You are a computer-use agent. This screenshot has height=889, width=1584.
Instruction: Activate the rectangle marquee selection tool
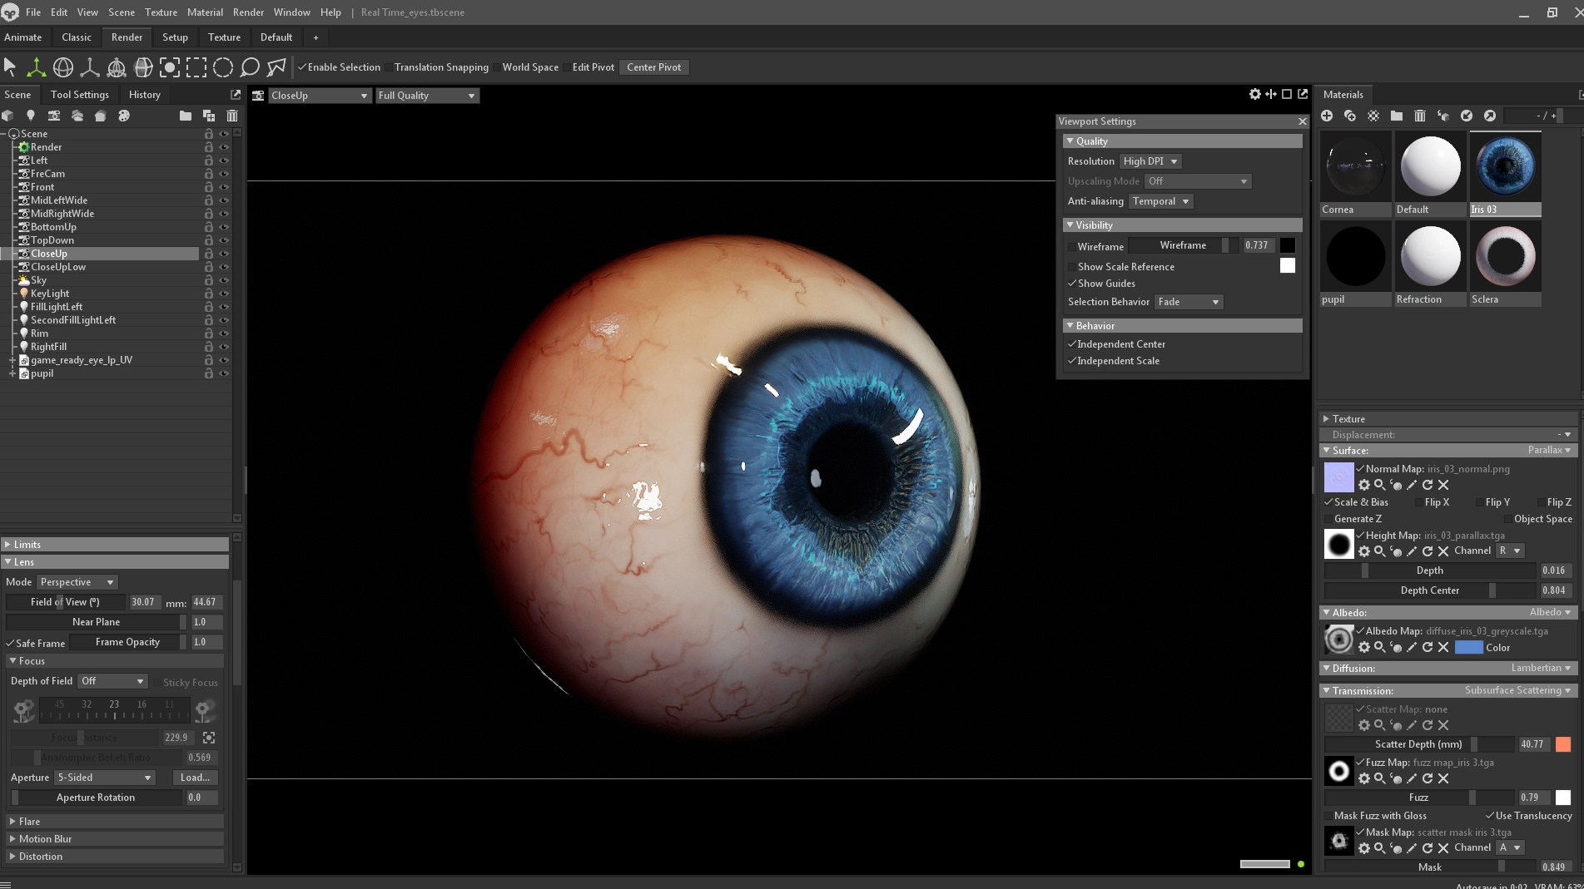(x=196, y=67)
